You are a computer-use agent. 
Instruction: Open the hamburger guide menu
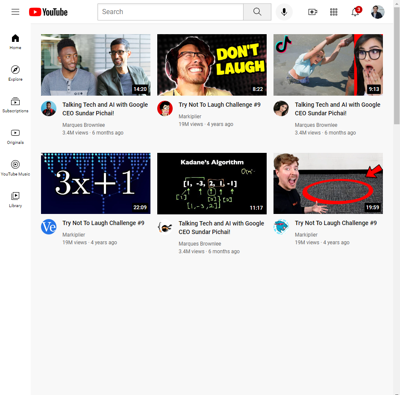tap(15, 12)
